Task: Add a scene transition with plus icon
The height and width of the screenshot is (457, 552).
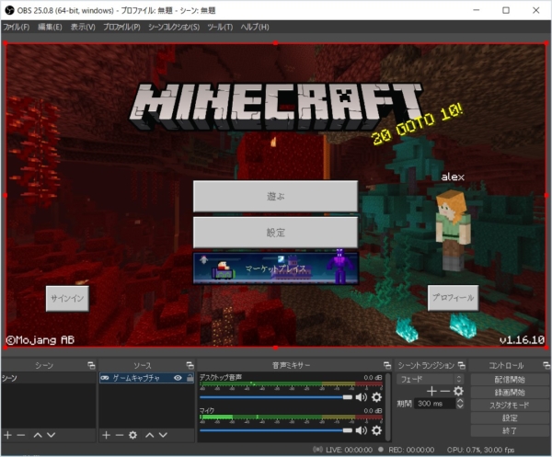Action: pyautogui.click(x=431, y=391)
